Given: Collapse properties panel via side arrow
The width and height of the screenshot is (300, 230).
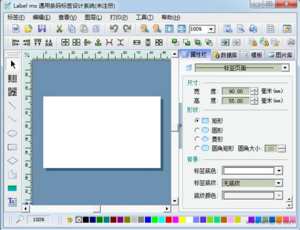Looking at the screenshot, I should point(180,126).
